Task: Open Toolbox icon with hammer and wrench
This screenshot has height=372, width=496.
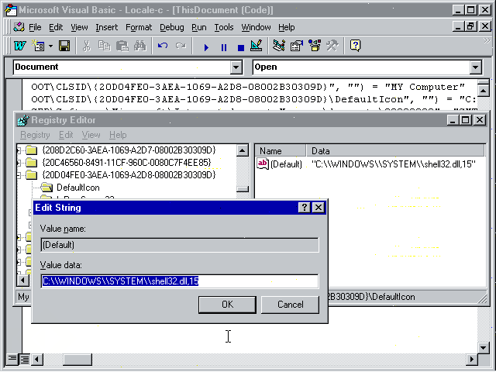Action: point(332,46)
